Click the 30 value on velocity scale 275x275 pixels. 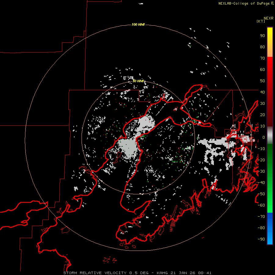coord(262,104)
